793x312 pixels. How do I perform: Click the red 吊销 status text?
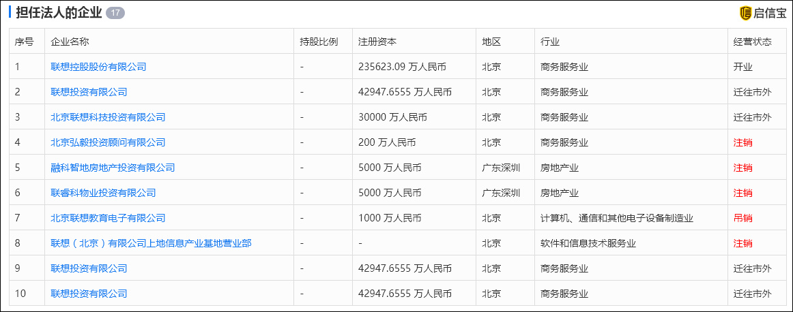click(x=742, y=218)
